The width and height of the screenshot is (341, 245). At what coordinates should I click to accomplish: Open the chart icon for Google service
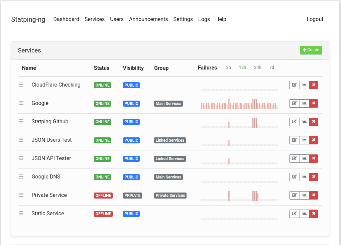click(304, 103)
